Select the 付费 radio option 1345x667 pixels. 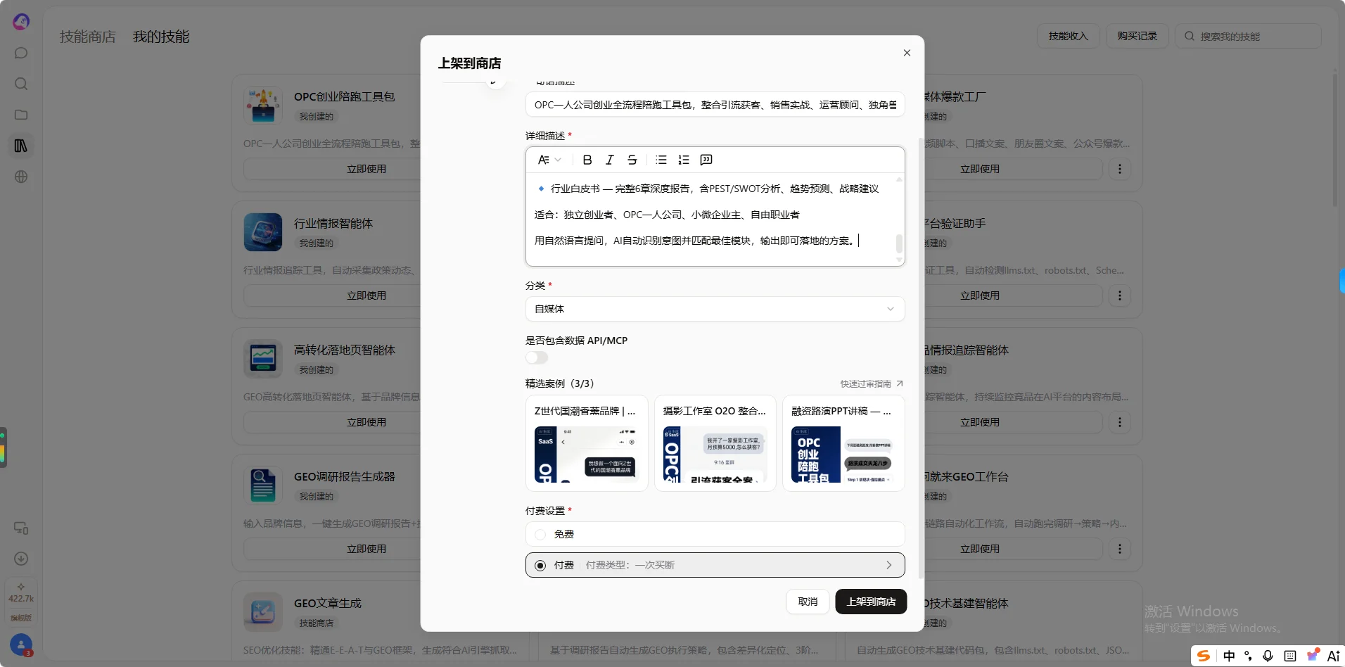(x=540, y=566)
